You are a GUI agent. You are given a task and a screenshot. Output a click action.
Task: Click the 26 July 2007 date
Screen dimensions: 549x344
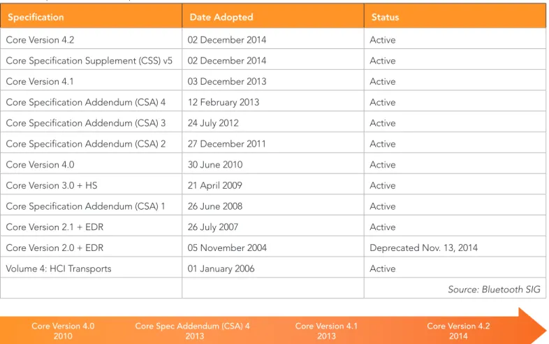213,227
